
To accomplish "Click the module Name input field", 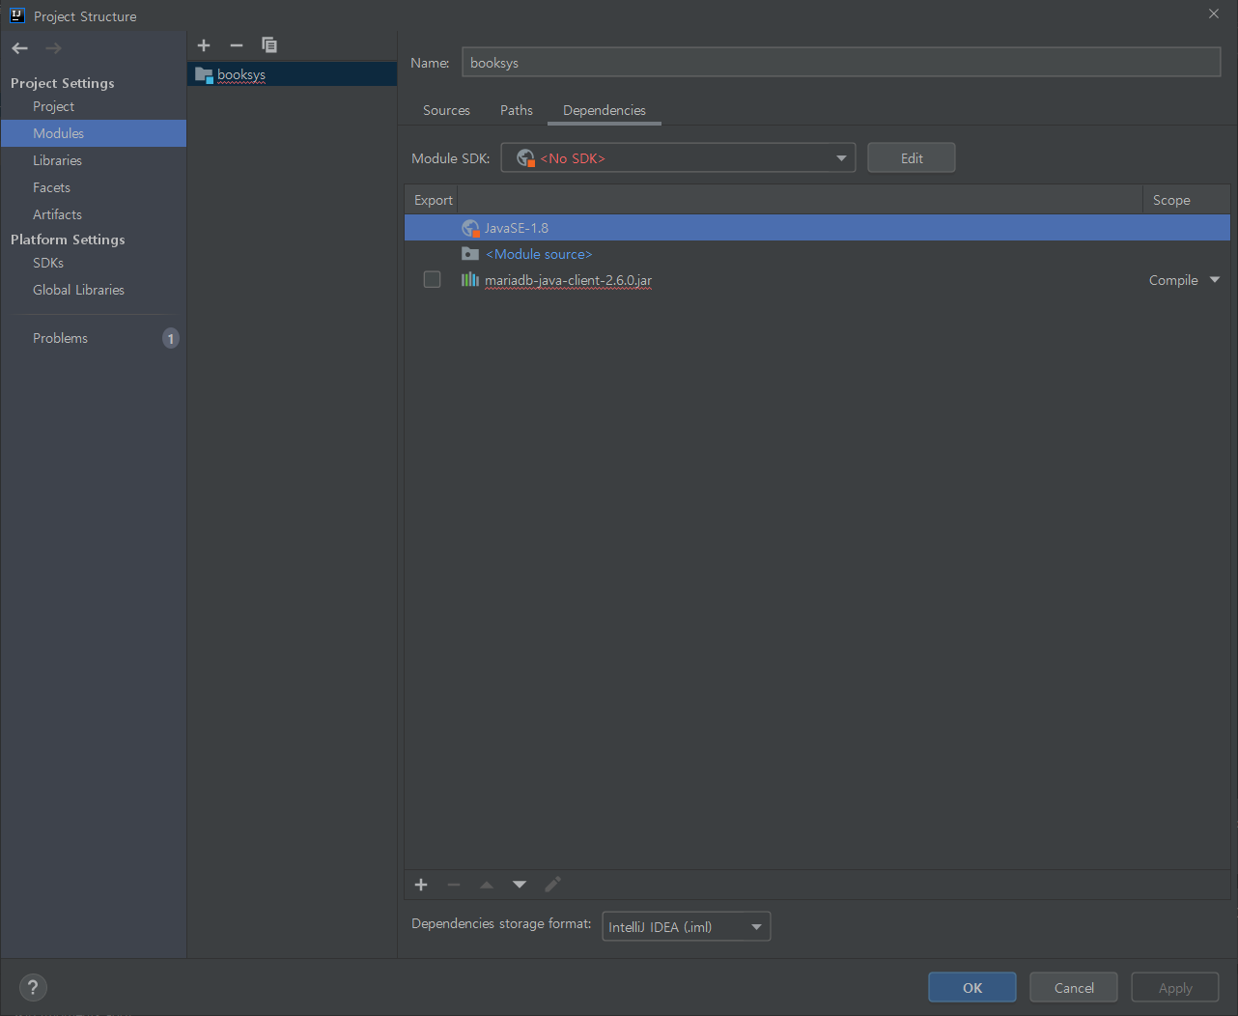I will point(841,63).
